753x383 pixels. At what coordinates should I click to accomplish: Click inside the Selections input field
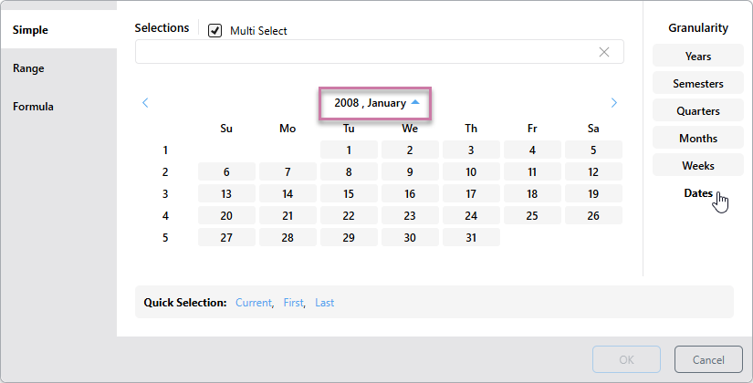(365, 52)
